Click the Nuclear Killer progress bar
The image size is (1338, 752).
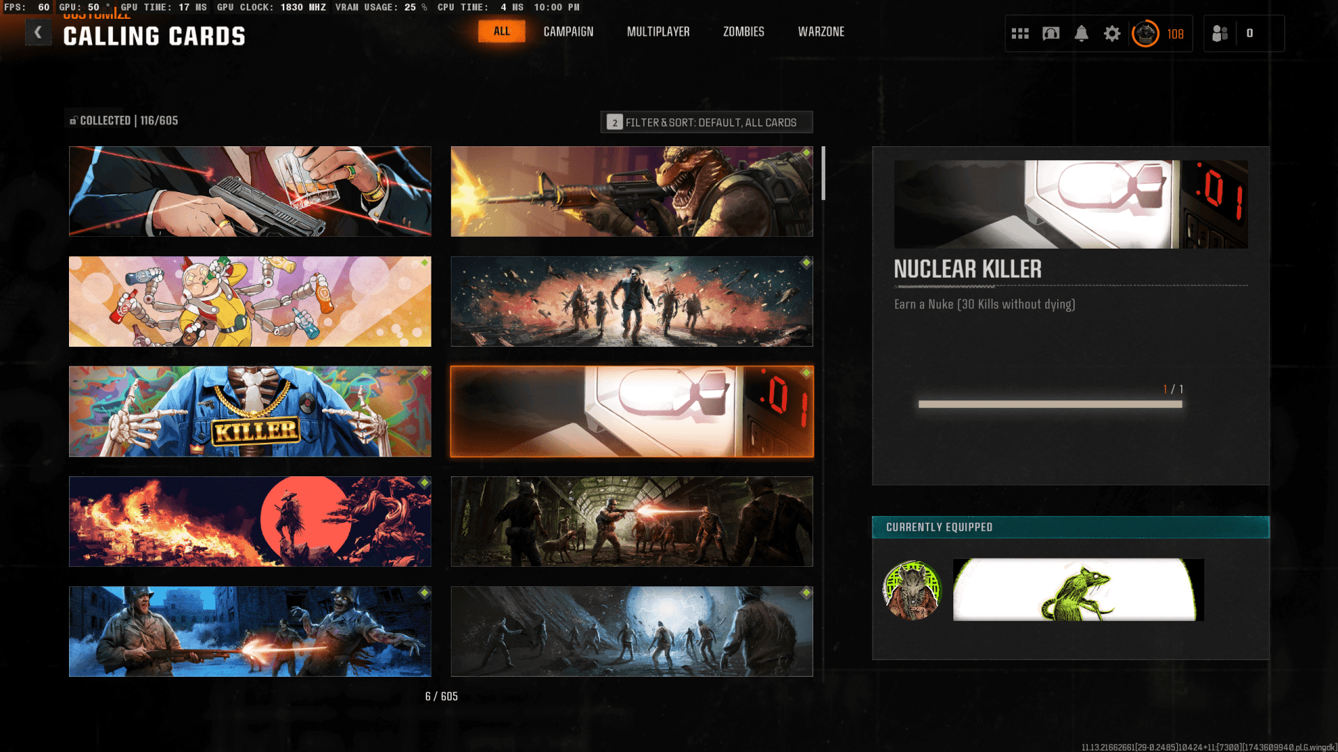[x=1049, y=404]
